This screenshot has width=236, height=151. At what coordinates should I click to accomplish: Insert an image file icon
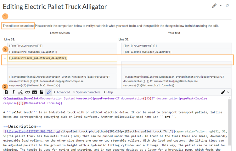pos(35,92)
